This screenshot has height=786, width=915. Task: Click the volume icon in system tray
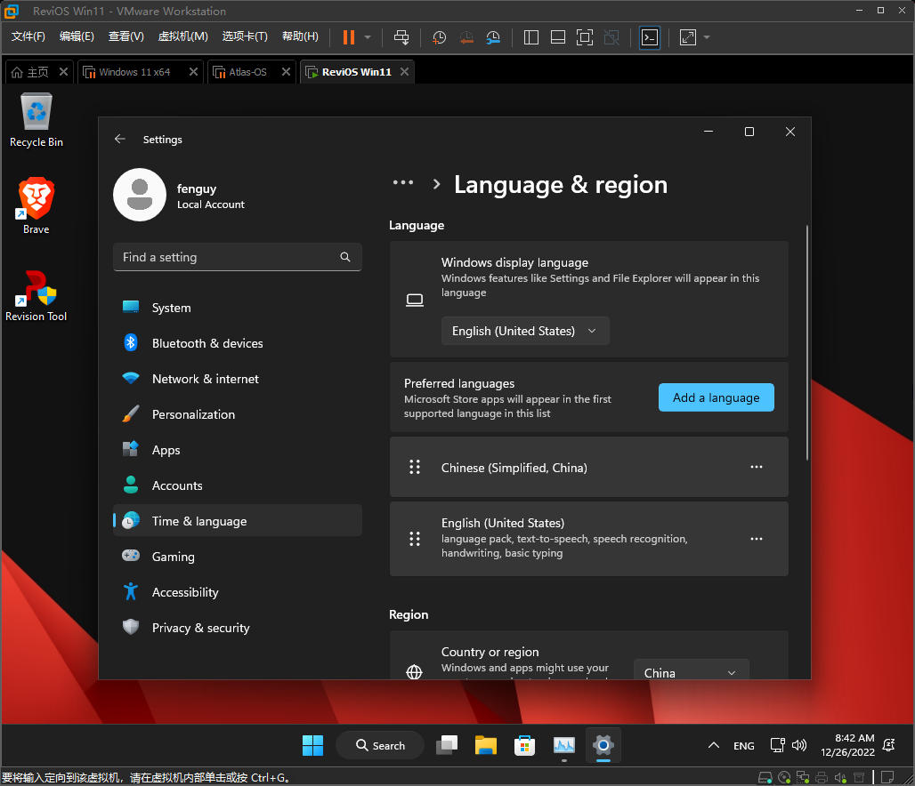pyautogui.click(x=798, y=745)
